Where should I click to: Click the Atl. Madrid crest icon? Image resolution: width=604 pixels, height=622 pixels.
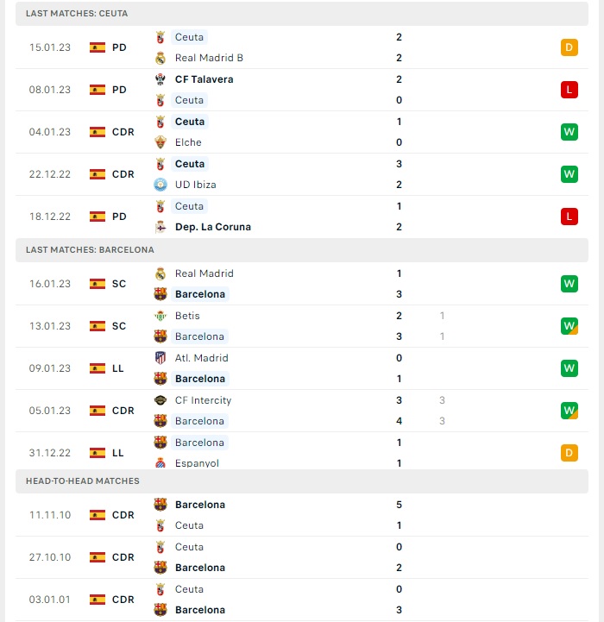click(160, 358)
